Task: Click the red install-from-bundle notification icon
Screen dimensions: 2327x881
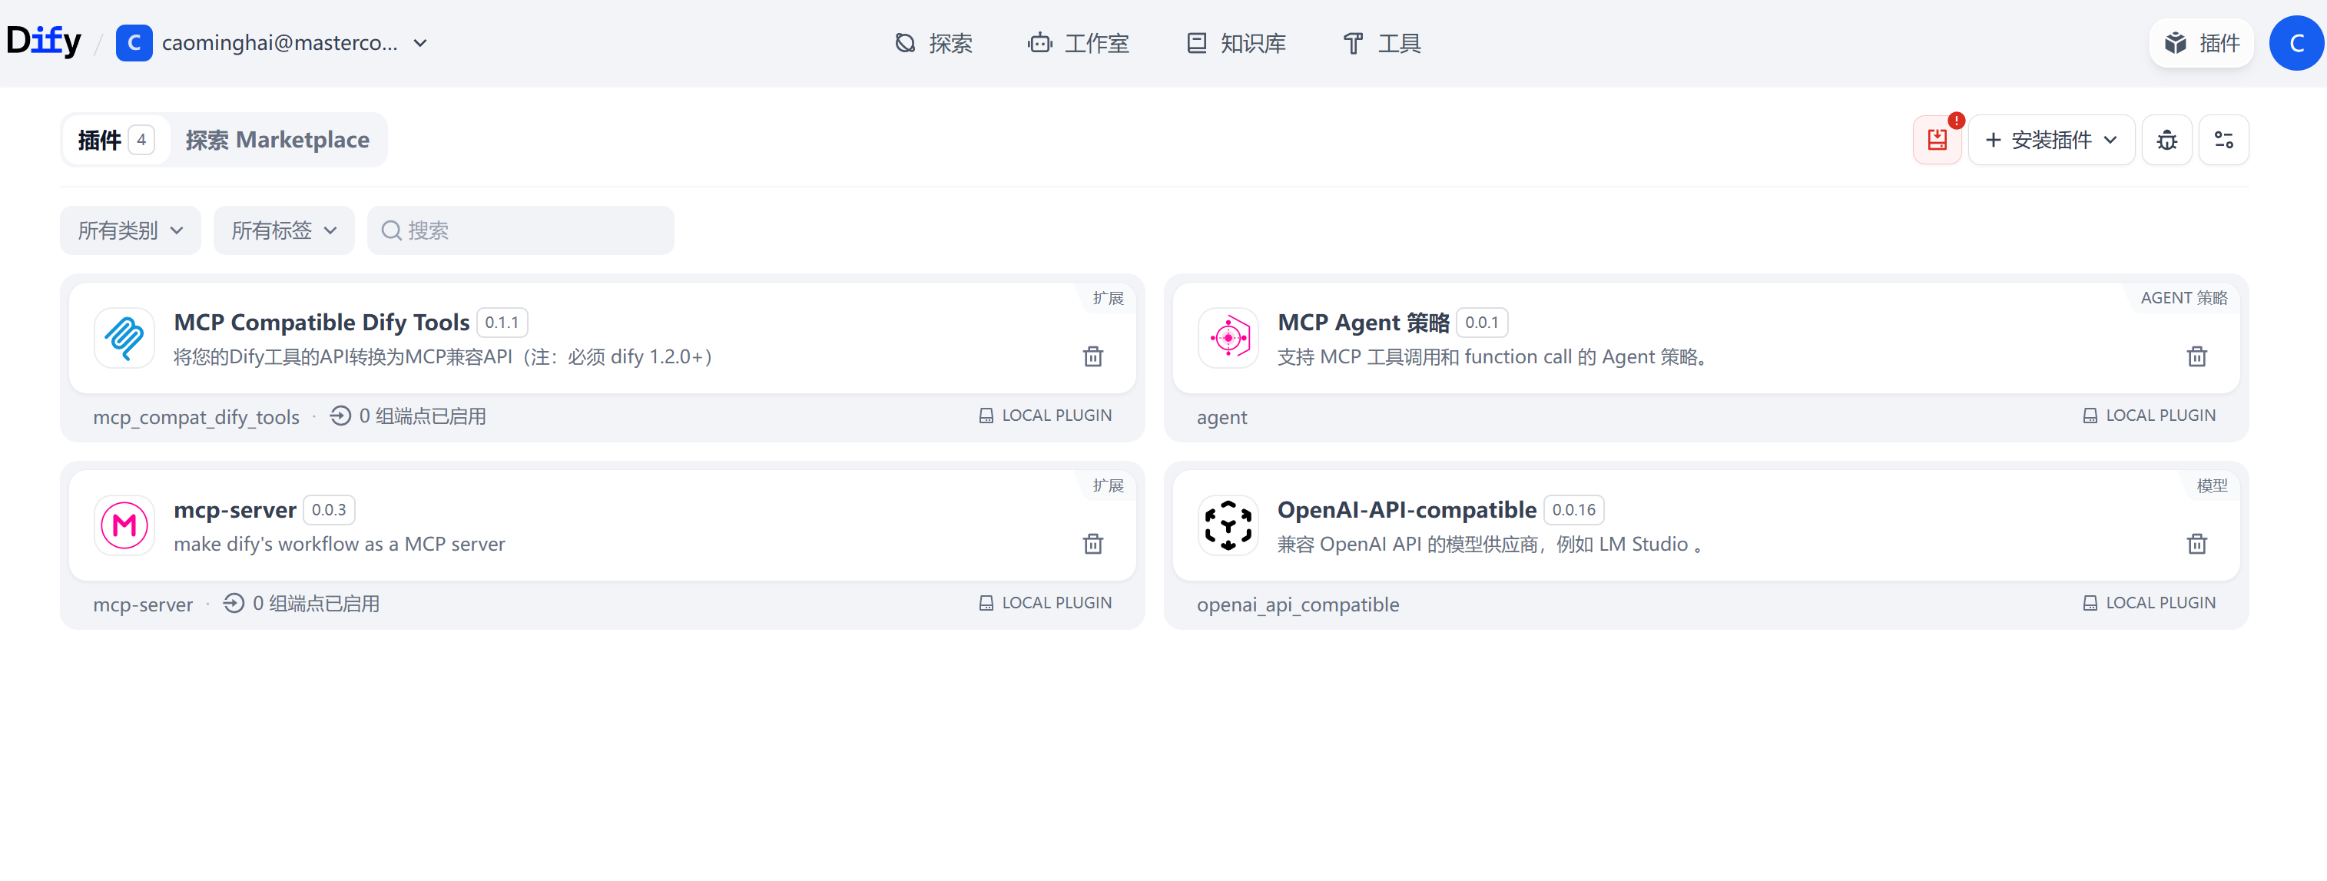Action: click(1937, 139)
